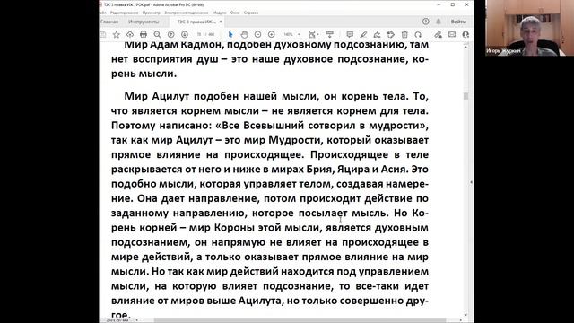
Task: Click the vertical scrollbar down arrow
Action: (465, 315)
